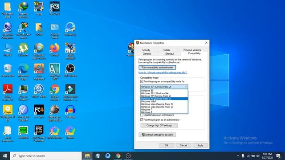Open How do I choose compatibility settings link
The image size is (285, 160).
point(163,72)
